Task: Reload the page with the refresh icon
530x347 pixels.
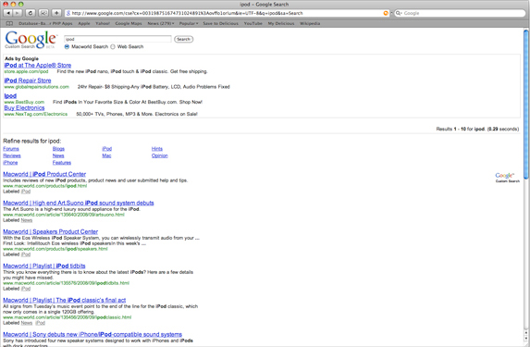Action: (x=31, y=13)
